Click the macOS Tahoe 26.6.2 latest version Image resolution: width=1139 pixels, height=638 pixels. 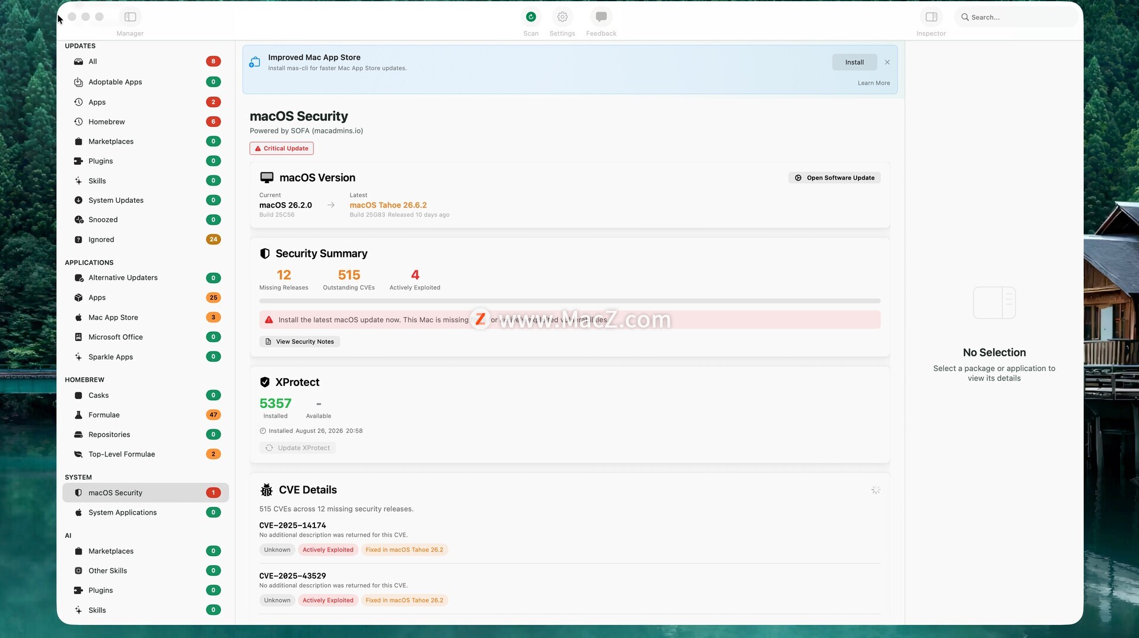pyautogui.click(x=388, y=205)
